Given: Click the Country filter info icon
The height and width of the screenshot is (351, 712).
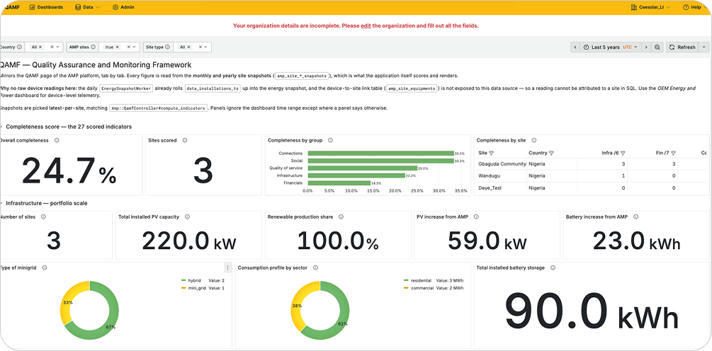Looking at the screenshot, I should [x=19, y=47].
